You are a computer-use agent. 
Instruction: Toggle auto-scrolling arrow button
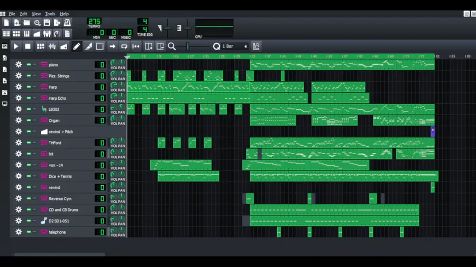(113, 46)
